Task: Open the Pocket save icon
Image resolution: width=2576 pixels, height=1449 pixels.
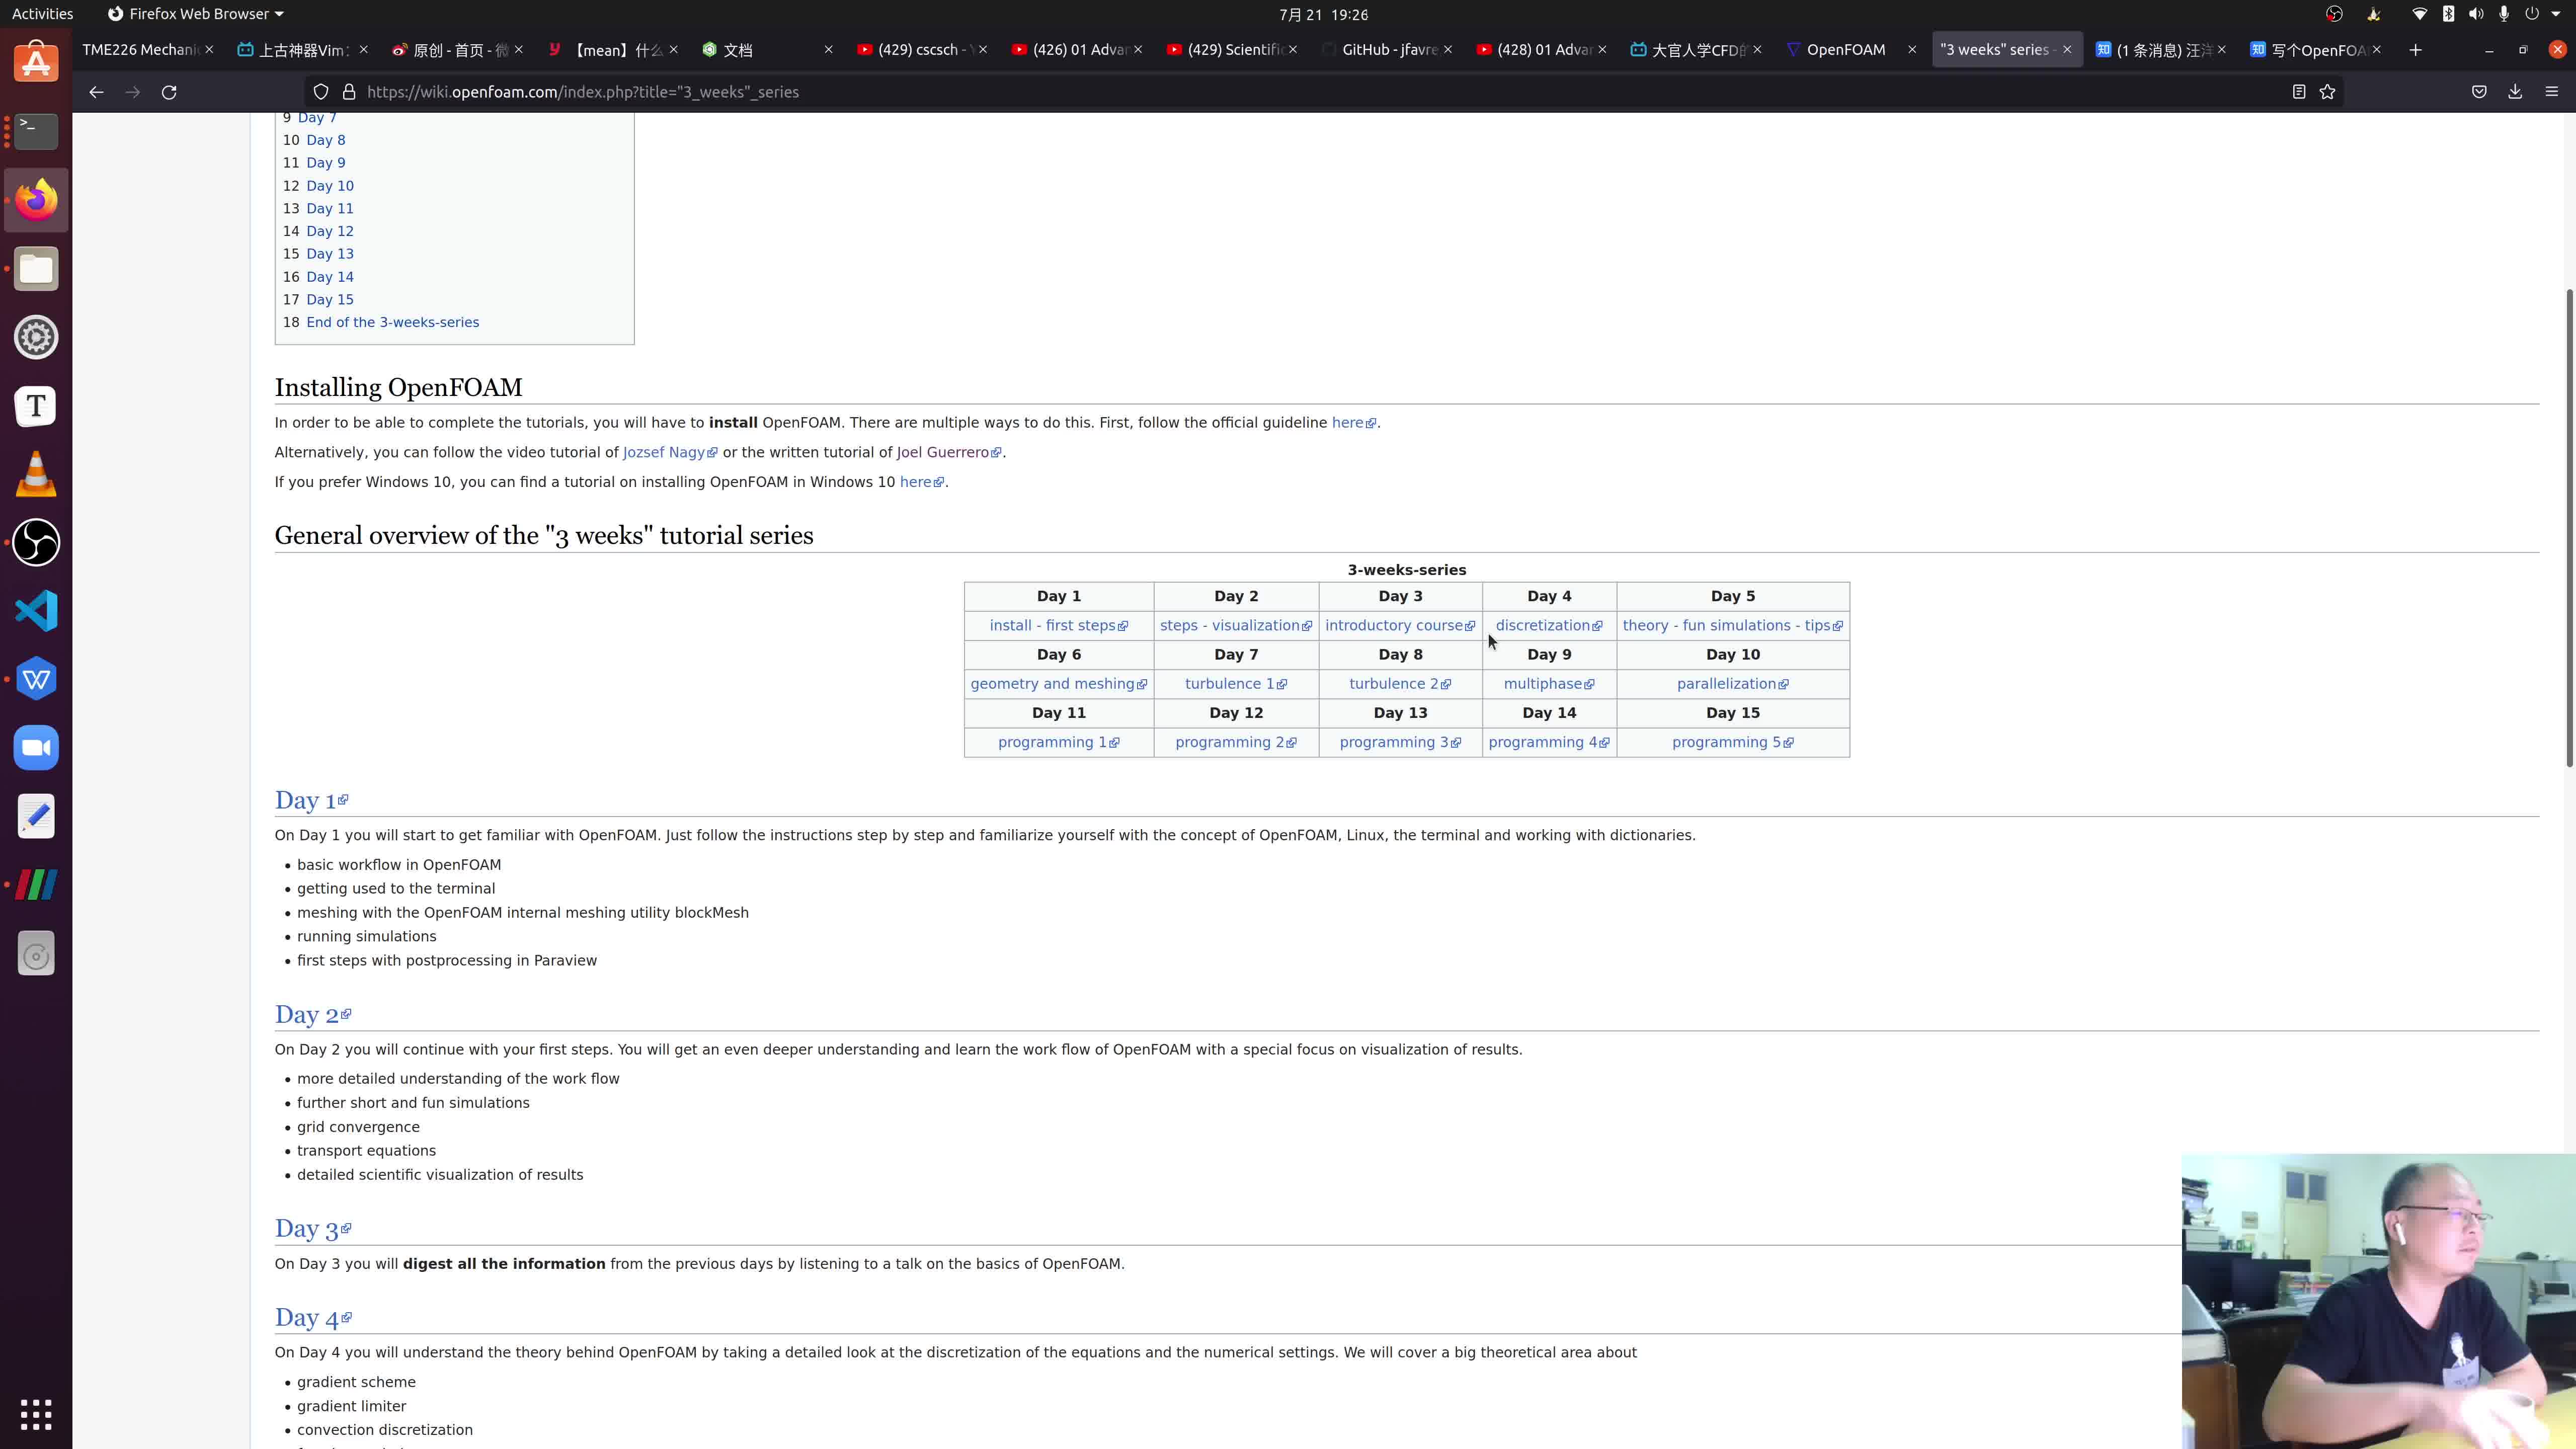Action: point(2479,92)
